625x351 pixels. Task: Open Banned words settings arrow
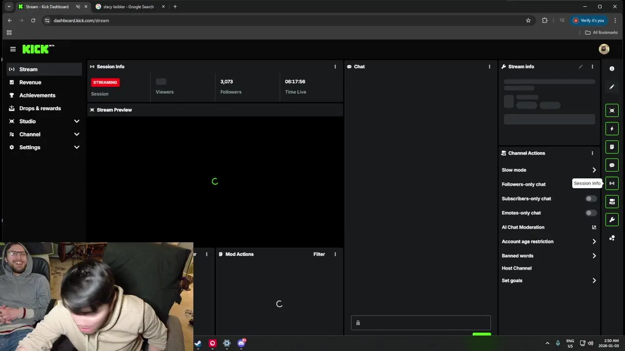click(x=594, y=256)
